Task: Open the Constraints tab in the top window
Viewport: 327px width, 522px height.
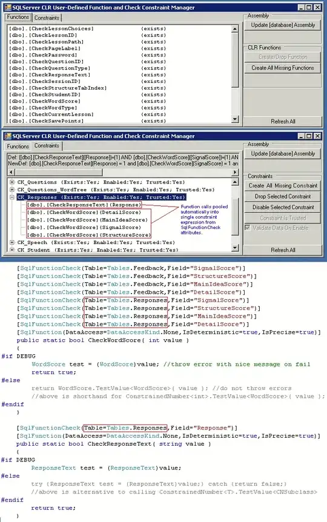Action: (47, 18)
